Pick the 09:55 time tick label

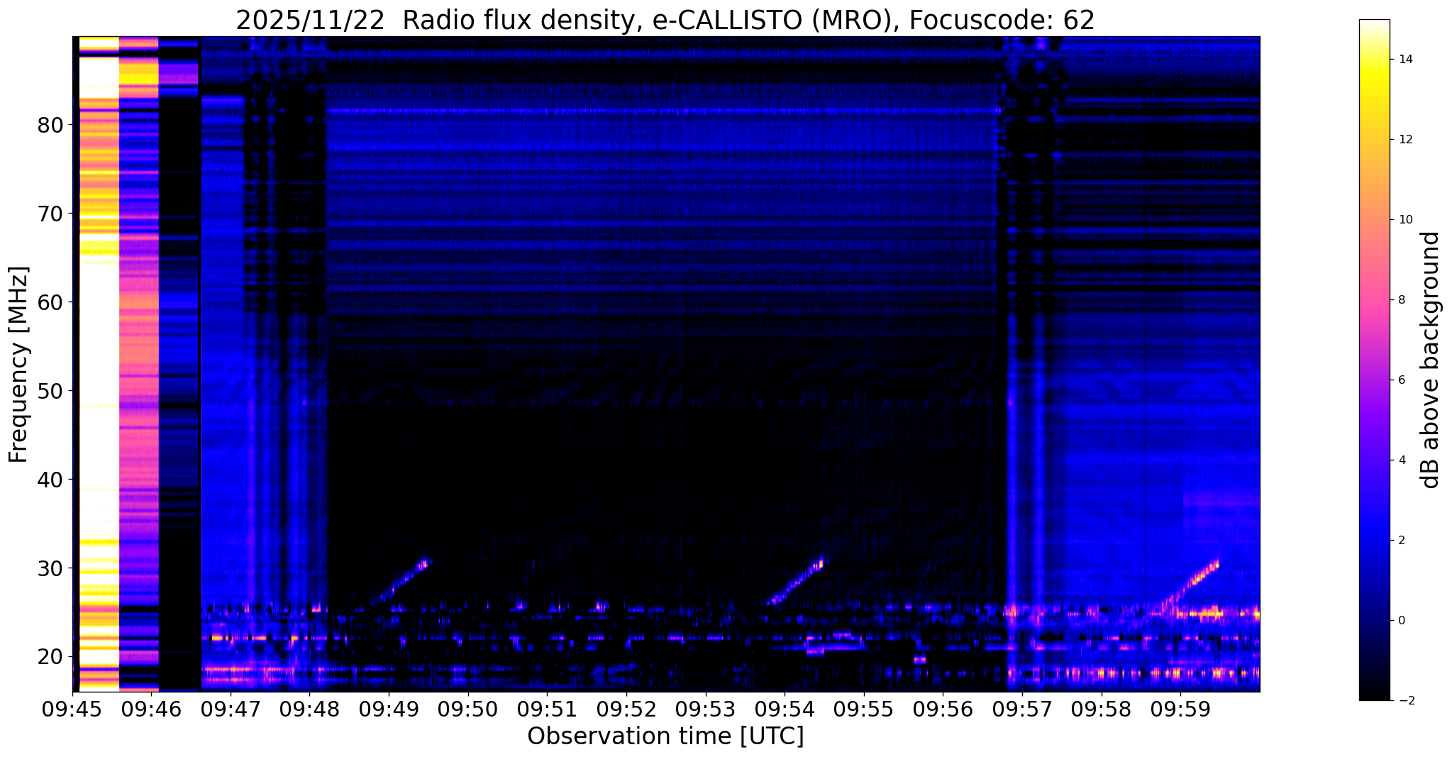(864, 709)
